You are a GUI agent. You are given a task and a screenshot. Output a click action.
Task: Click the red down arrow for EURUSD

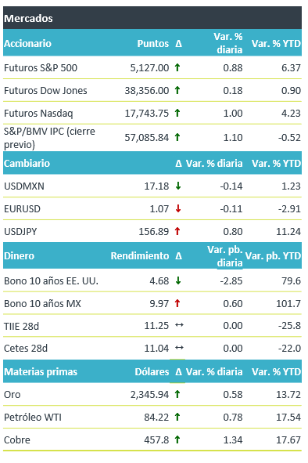pyautogui.click(x=177, y=208)
